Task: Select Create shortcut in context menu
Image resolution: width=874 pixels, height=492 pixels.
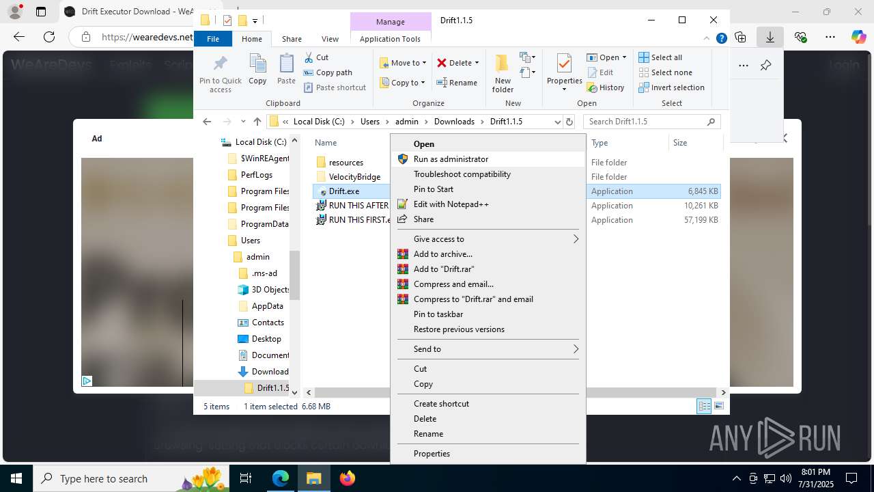Action: point(488,404)
